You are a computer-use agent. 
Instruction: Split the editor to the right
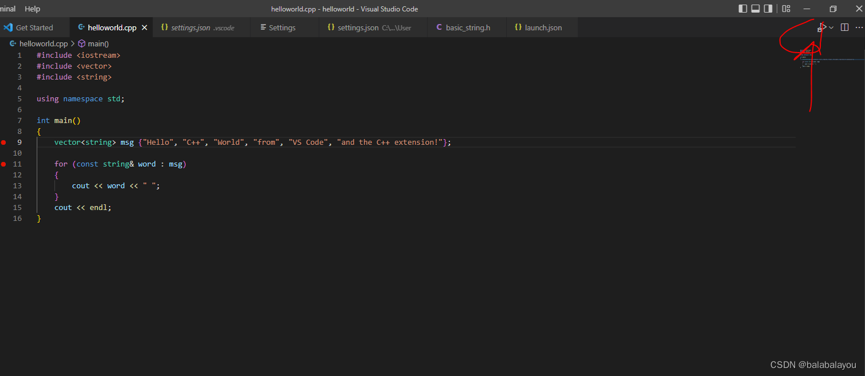pyautogui.click(x=844, y=27)
